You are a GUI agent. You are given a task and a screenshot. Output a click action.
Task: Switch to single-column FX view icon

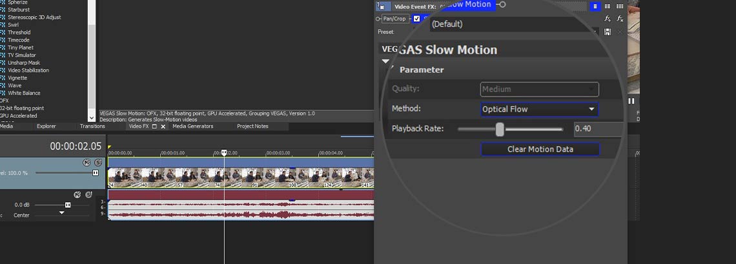click(595, 6)
